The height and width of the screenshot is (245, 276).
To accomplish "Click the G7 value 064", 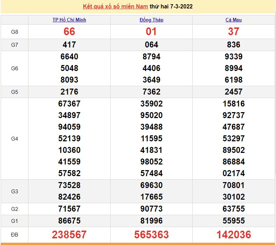I will pos(151,45).
